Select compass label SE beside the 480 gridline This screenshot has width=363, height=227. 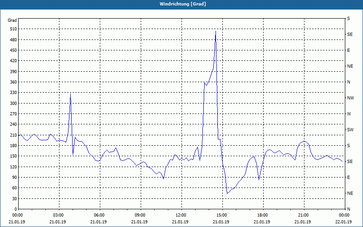[350, 35]
